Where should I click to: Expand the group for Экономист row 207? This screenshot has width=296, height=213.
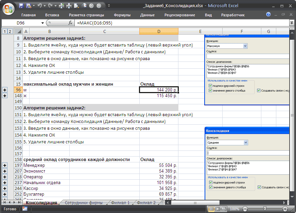point(5,171)
